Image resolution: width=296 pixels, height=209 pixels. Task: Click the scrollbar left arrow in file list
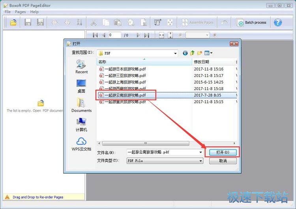point(99,144)
